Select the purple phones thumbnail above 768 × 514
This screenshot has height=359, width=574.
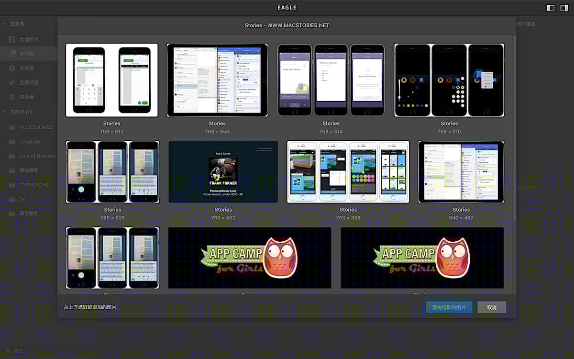click(331, 80)
